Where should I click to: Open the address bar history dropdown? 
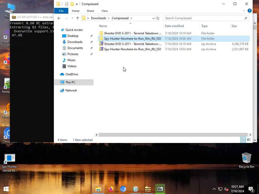(x=153, y=18)
